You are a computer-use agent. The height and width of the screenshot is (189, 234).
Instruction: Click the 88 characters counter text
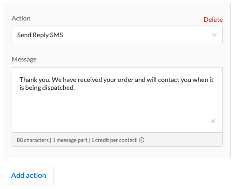point(33,140)
